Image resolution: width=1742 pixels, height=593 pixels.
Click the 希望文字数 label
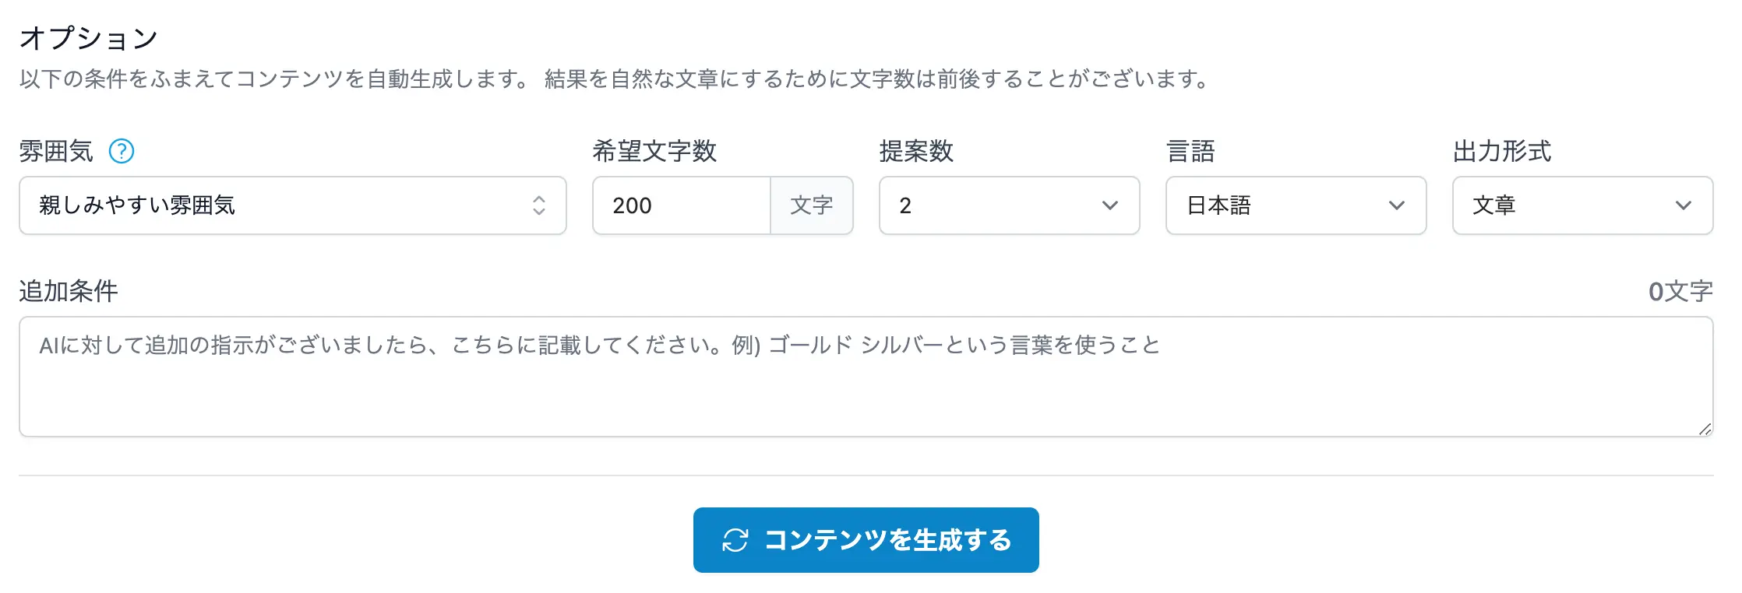[654, 151]
